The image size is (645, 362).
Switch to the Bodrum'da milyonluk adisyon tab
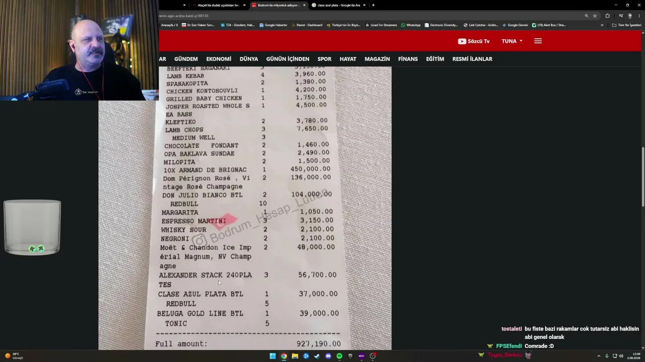278,5
